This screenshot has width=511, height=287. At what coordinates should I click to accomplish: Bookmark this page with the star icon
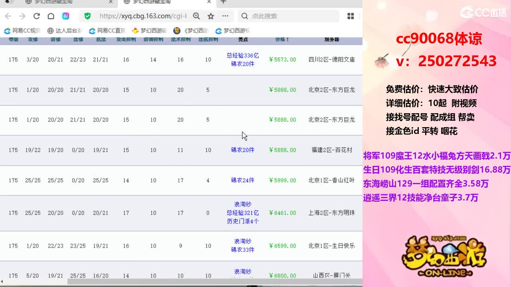click(211, 16)
